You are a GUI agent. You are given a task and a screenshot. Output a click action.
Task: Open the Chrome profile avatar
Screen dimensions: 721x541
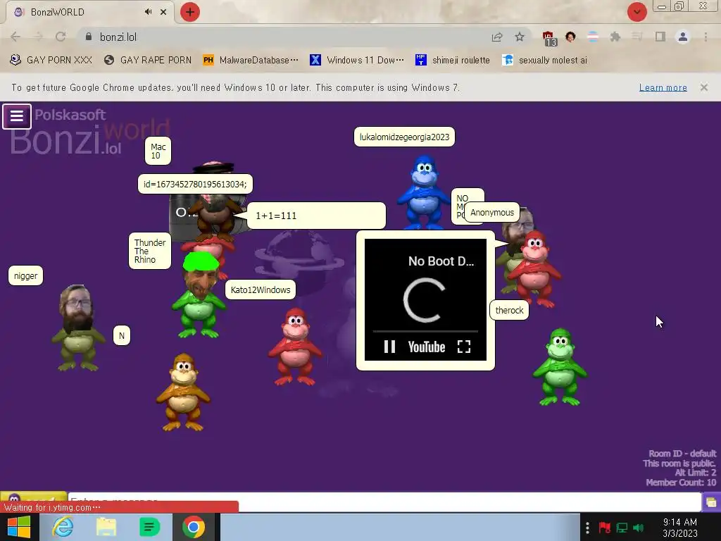(x=683, y=37)
